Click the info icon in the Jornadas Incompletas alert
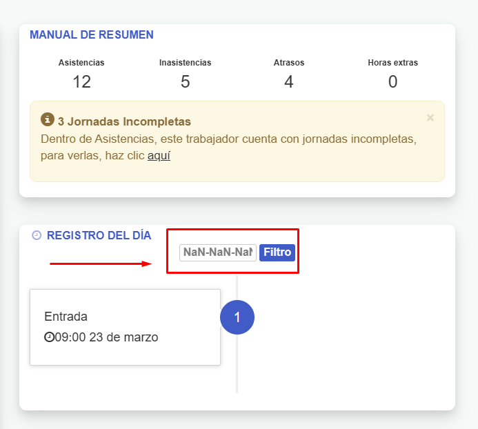Viewport: 478px width, 429px height. tap(48, 120)
